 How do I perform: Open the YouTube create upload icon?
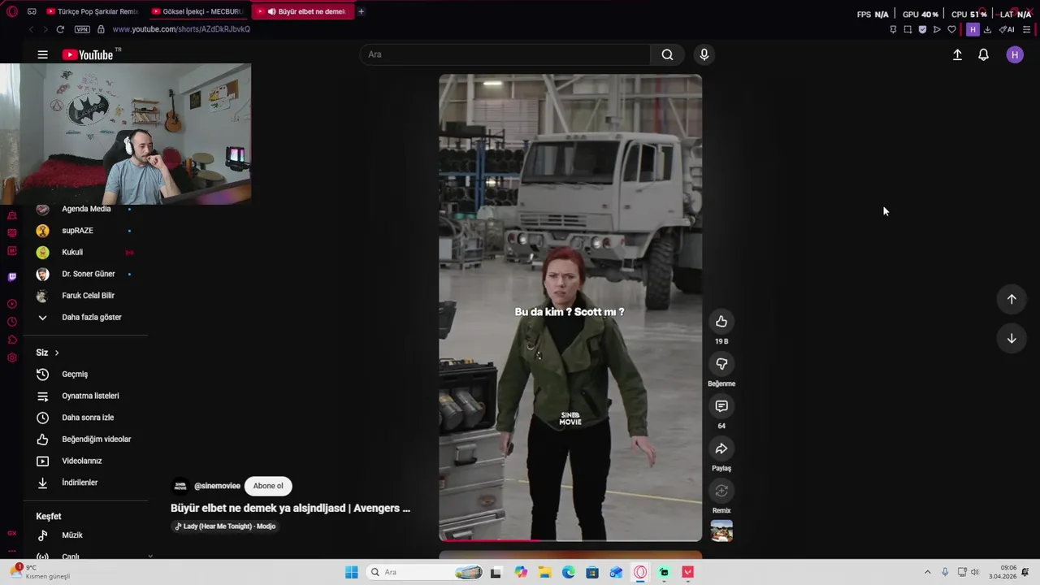(957, 54)
